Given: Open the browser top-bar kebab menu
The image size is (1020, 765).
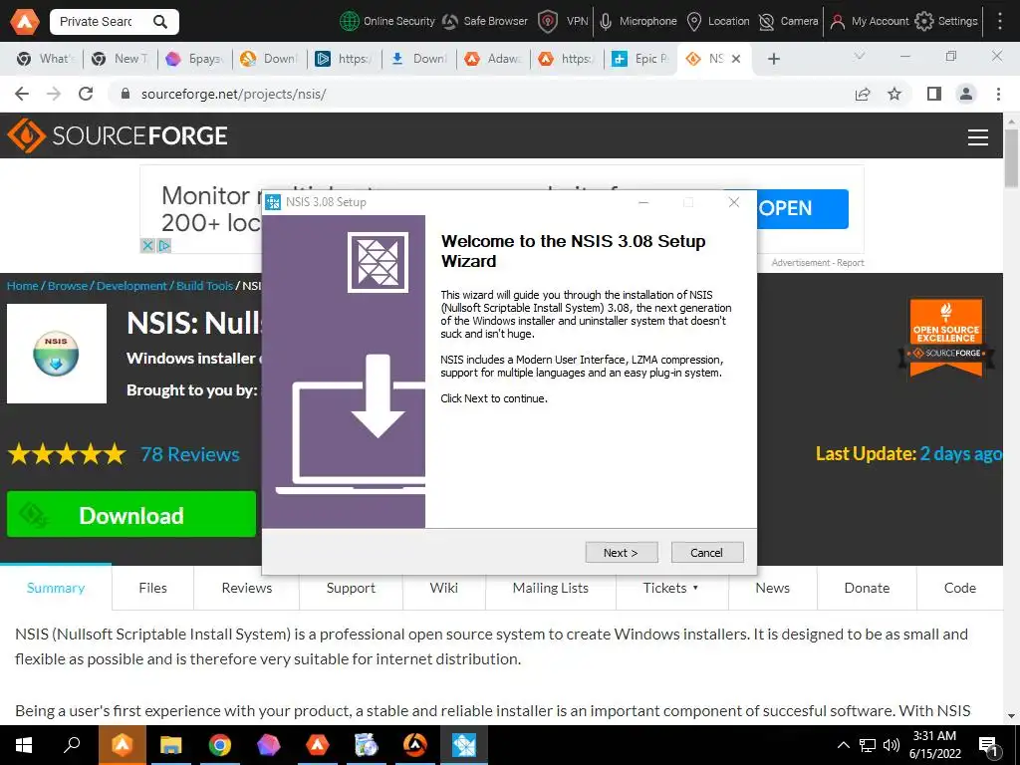Looking at the screenshot, I should click(x=1000, y=22).
